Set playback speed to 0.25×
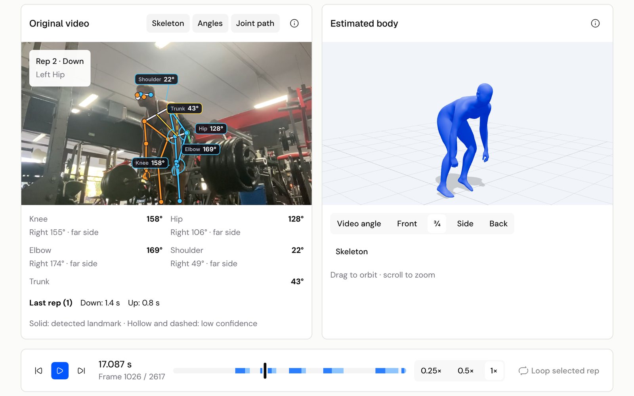The width and height of the screenshot is (634, 396). 431,371
